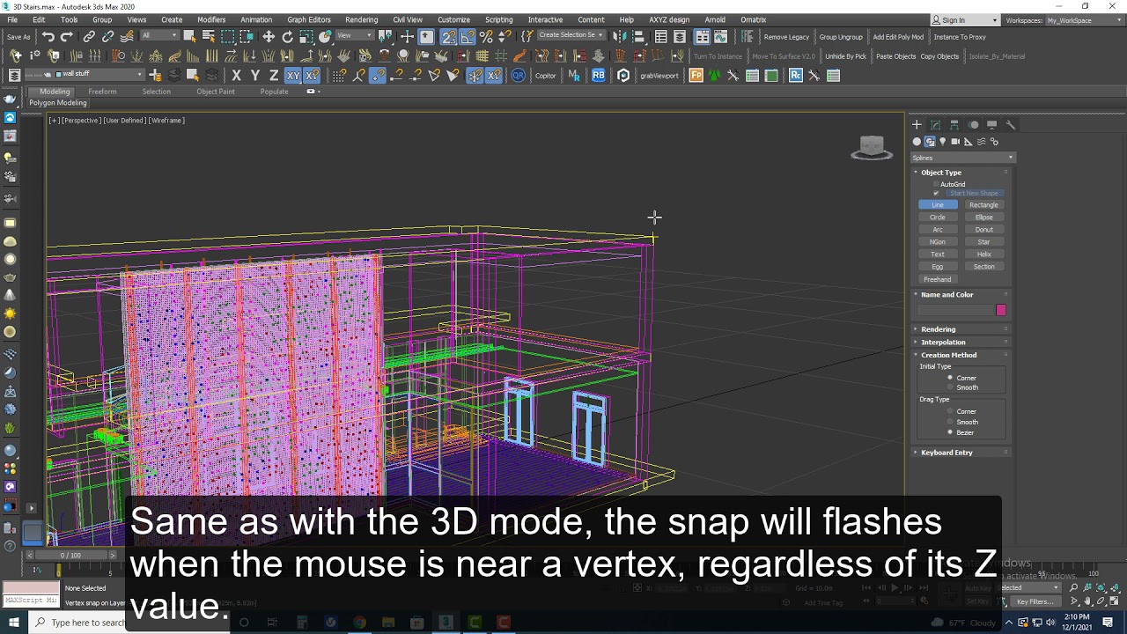Image resolution: width=1127 pixels, height=634 pixels.
Task: Open the Modifiers menu
Action: click(x=211, y=19)
